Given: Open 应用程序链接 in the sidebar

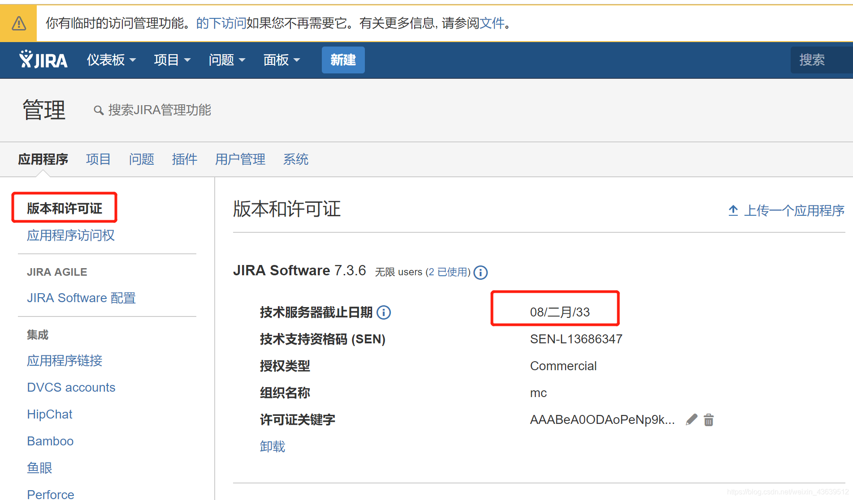Looking at the screenshot, I should click(x=65, y=361).
